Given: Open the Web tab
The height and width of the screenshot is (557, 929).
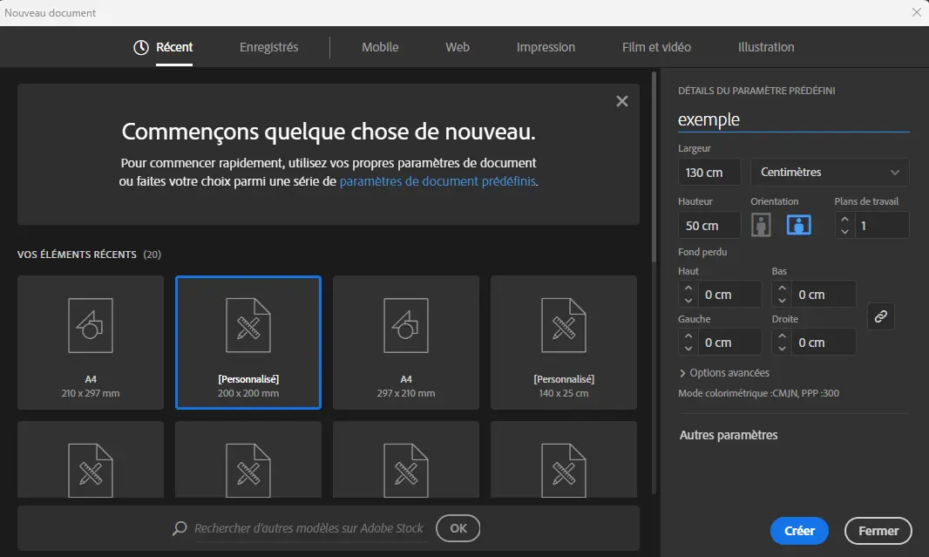Looking at the screenshot, I should [458, 47].
